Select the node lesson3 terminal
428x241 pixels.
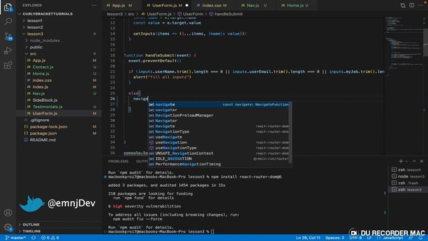(408, 176)
